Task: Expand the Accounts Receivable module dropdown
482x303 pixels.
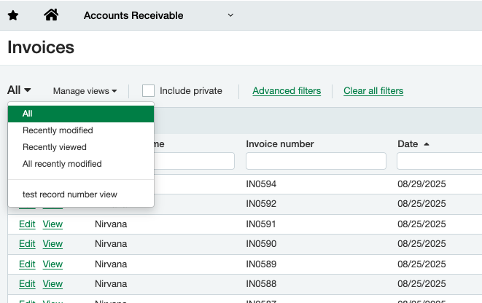Action: click(x=231, y=15)
